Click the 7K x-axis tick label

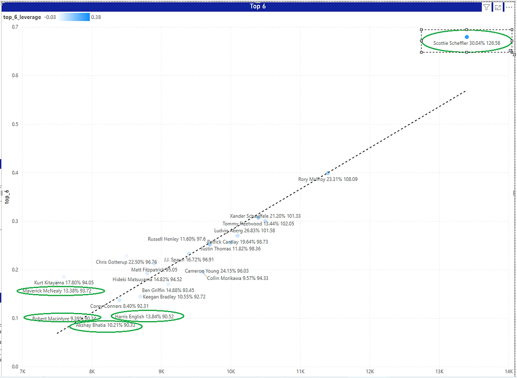pos(22,372)
